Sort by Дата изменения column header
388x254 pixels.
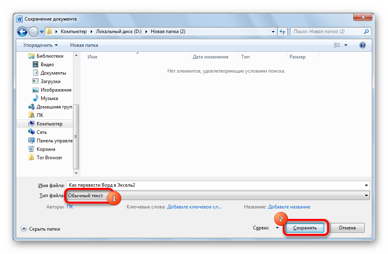point(210,57)
